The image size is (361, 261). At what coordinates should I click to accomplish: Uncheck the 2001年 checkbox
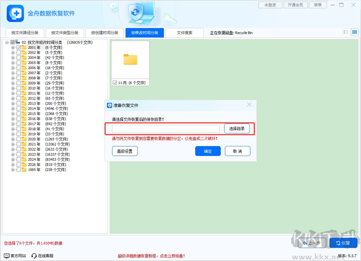pos(19,47)
